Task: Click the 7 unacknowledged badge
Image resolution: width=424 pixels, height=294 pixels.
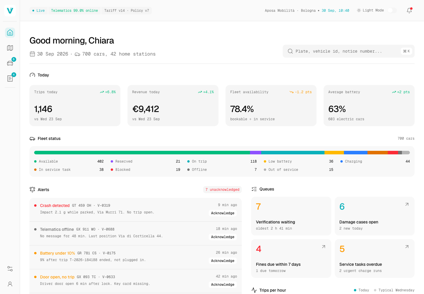Action: coord(222,190)
